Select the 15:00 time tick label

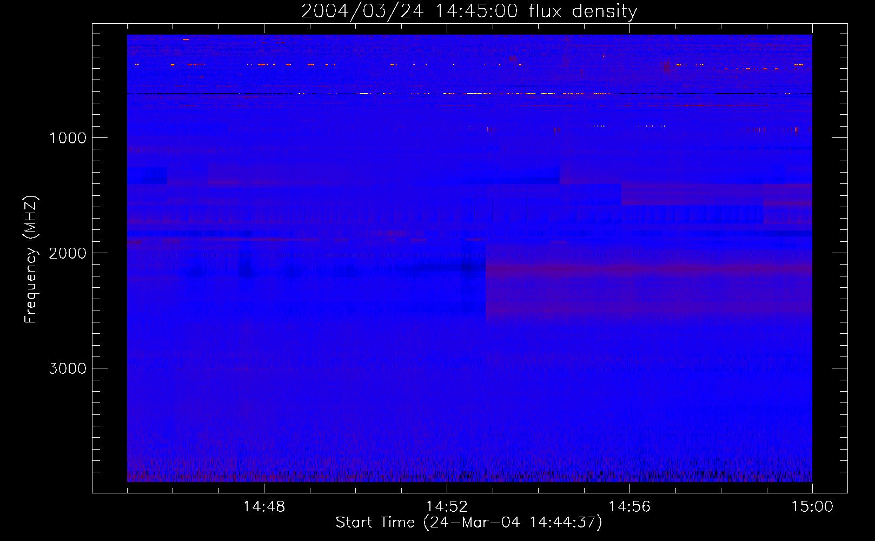[x=812, y=507]
